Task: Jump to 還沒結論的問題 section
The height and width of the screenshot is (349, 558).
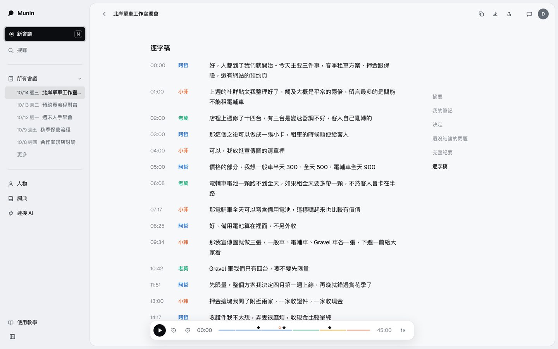Action: (450, 139)
